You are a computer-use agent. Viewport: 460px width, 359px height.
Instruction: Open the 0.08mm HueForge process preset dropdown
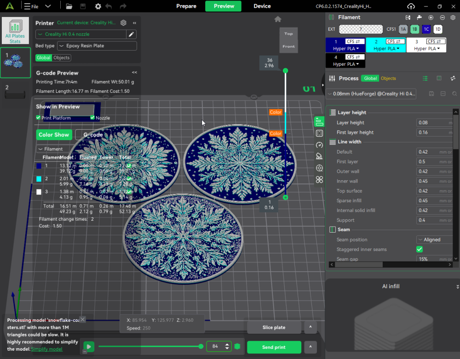pyautogui.click(x=371, y=94)
